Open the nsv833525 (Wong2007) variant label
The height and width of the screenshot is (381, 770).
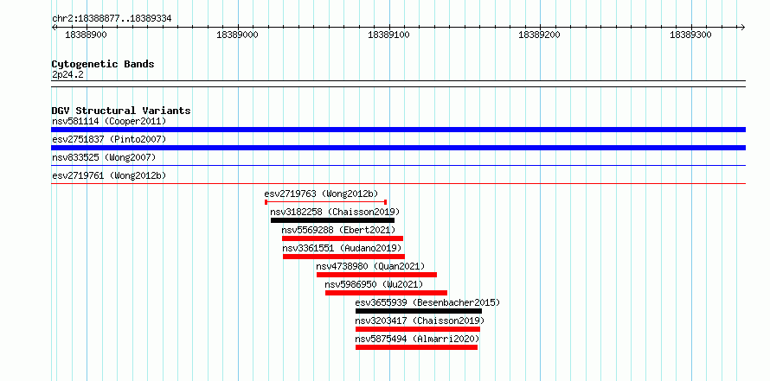coord(104,157)
